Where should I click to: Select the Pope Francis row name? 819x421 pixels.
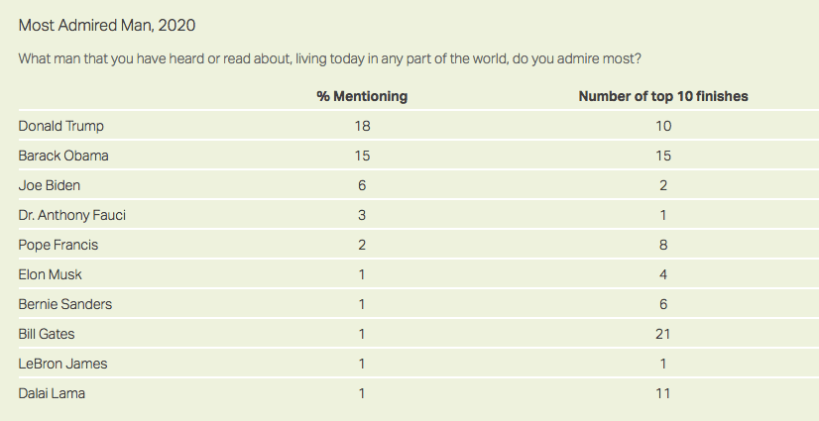click(58, 245)
